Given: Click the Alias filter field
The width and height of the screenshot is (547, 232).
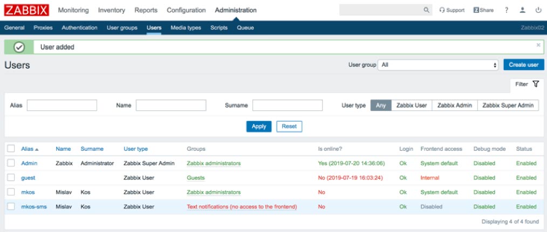Looking at the screenshot, I should coord(61,105).
